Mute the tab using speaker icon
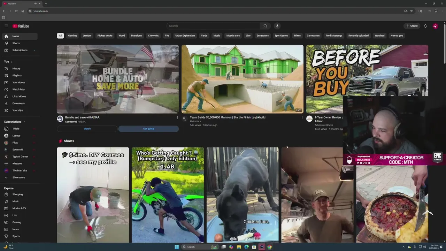This screenshot has height=251, width=446. tap(36, 3)
